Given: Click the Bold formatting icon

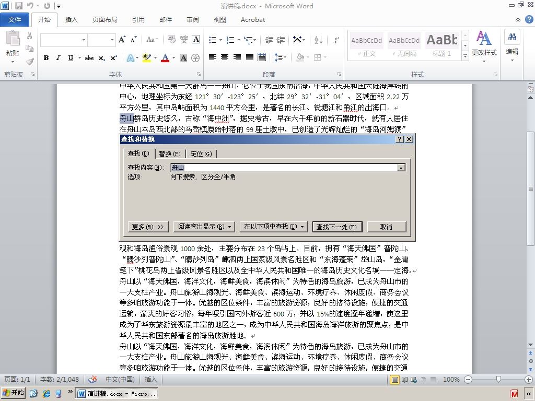Looking at the screenshot, I should [x=46, y=58].
